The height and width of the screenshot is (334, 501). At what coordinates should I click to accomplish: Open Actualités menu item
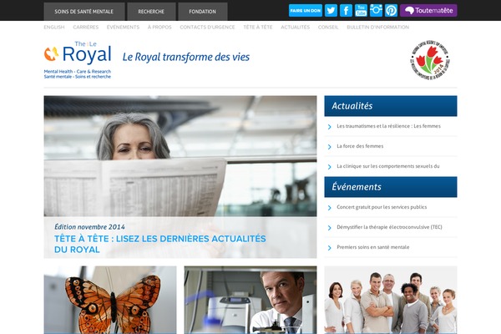(296, 28)
